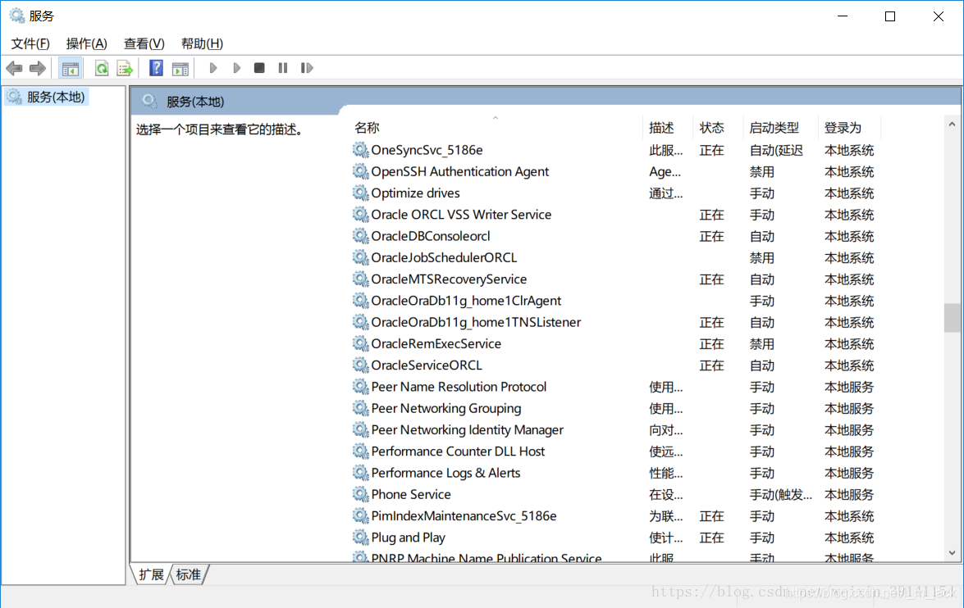Select PimIndexMaintenanceSvc_5186e service

pyautogui.click(x=464, y=515)
